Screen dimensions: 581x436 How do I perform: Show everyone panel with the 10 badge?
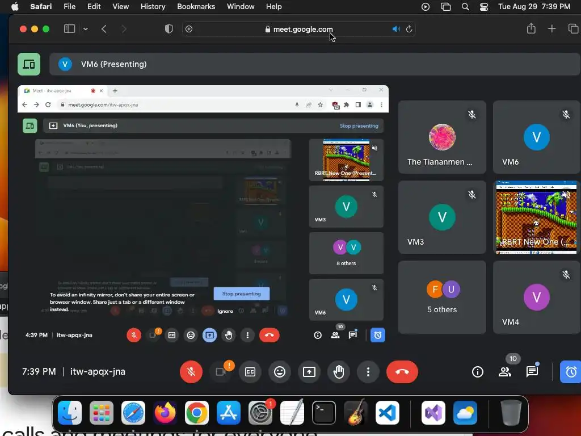(505, 371)
